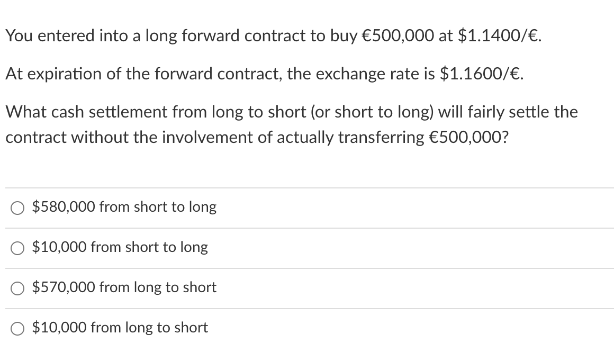
Task: Click the $570,000 from long to short label
Action: coord(124,287)
